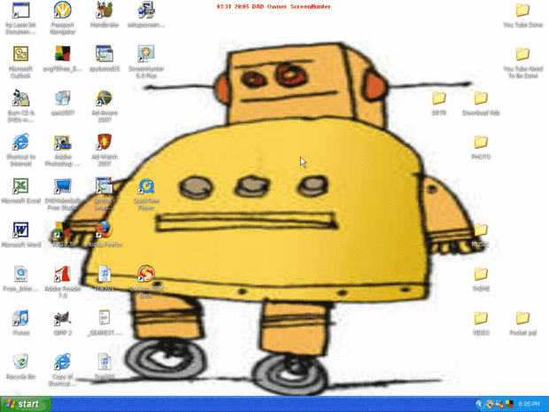The height and width of the screenshot is (412, 549).
Task: Select the Track01 audio file
Action: click(104, 275)
